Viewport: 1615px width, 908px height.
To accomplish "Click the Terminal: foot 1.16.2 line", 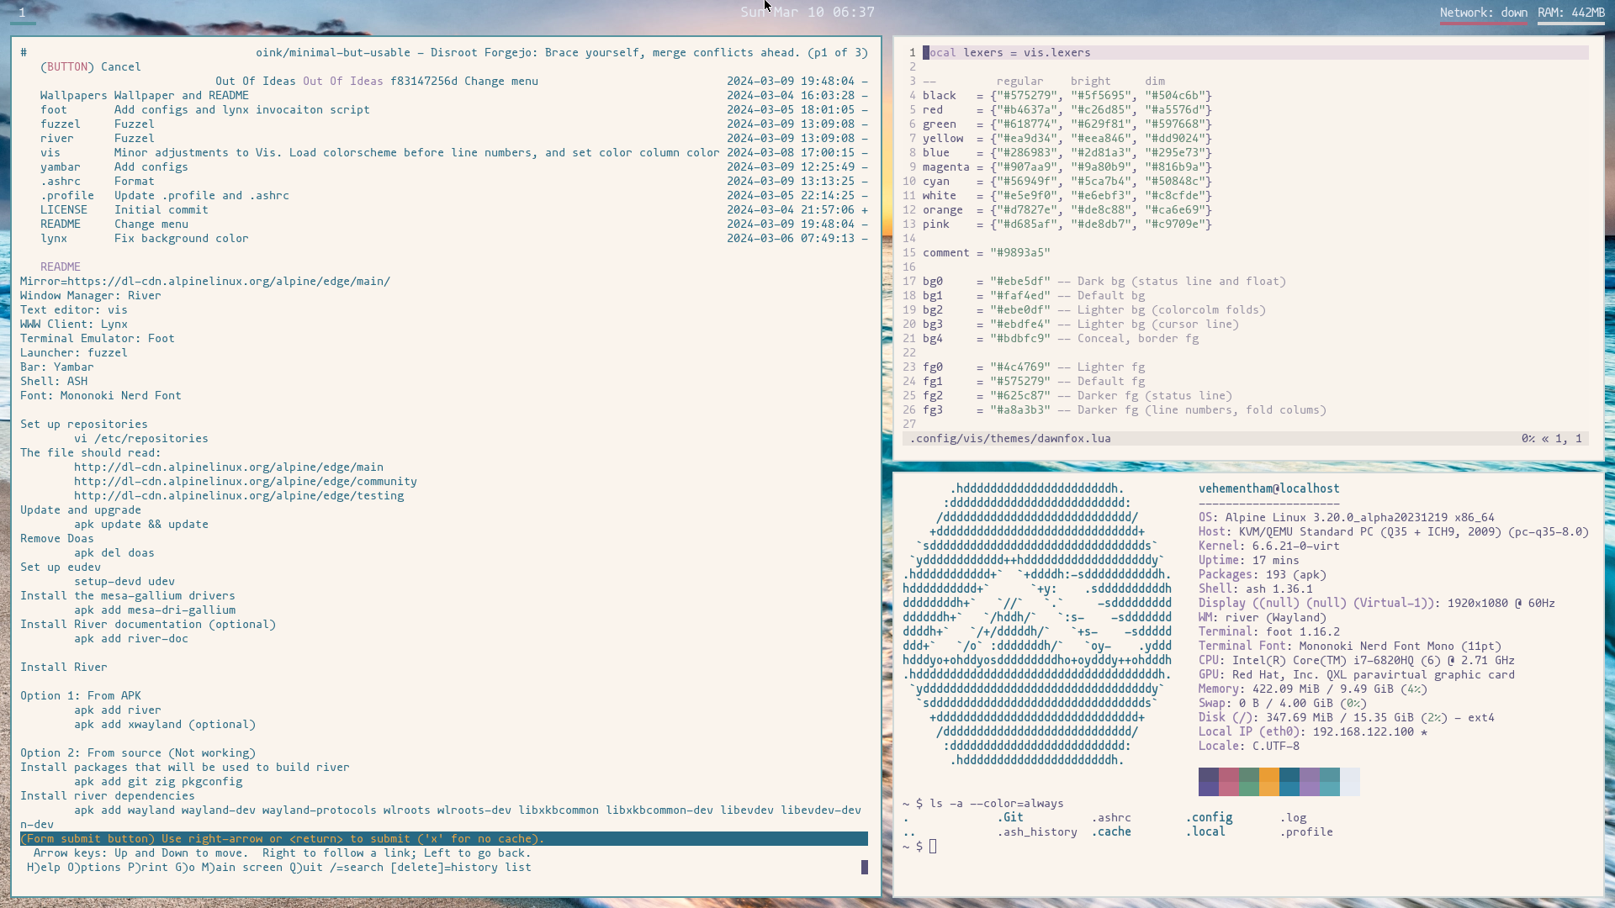I will [1269, 632].
